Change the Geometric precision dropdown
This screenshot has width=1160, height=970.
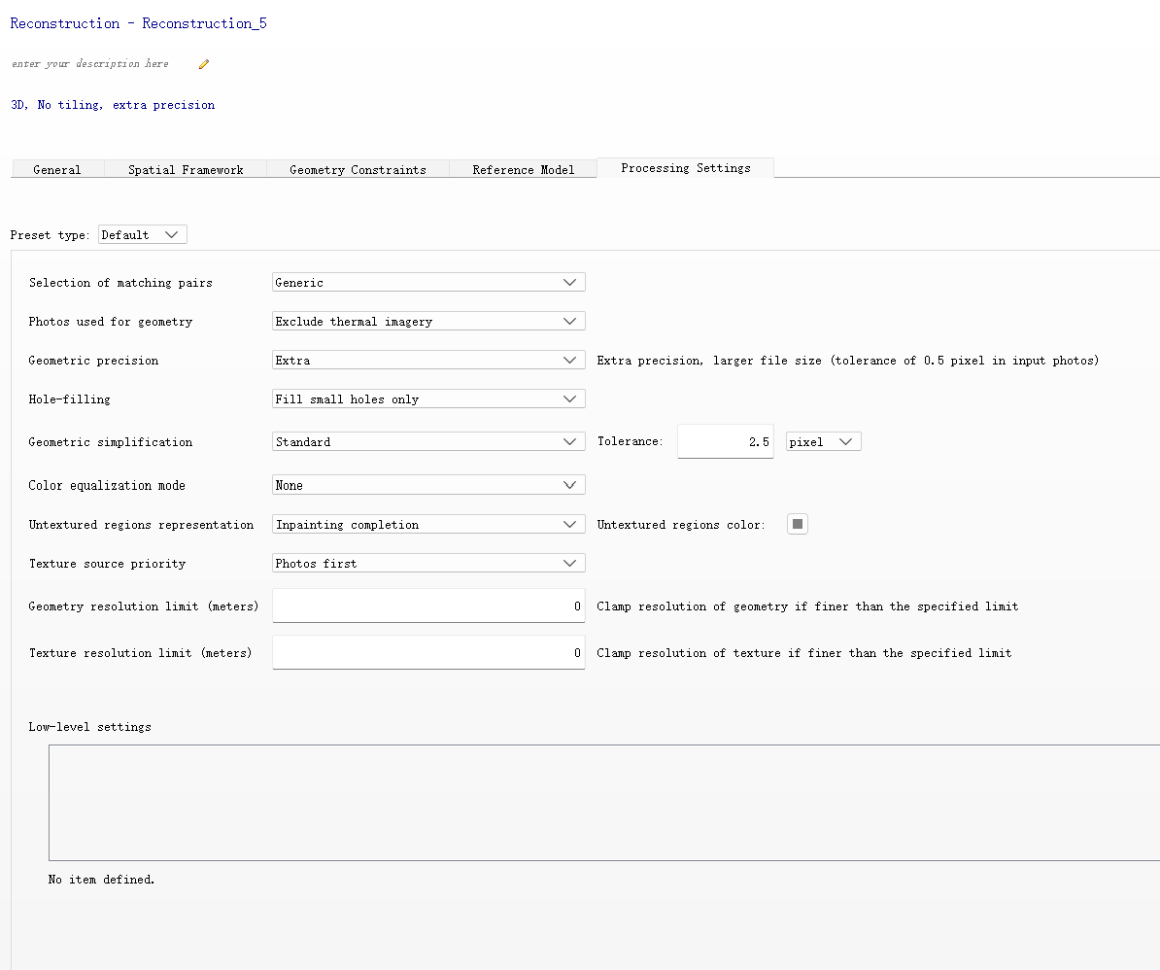tap(428, 361)
